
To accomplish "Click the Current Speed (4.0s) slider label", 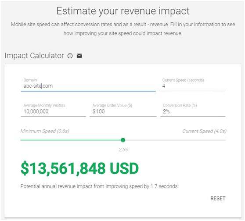I will [x=204, y=131].
